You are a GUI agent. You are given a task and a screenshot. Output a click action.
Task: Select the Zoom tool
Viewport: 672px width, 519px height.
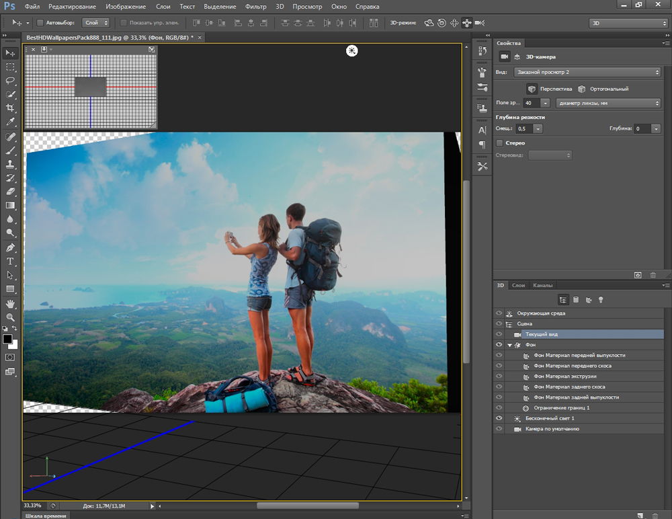tap(10, 317)
